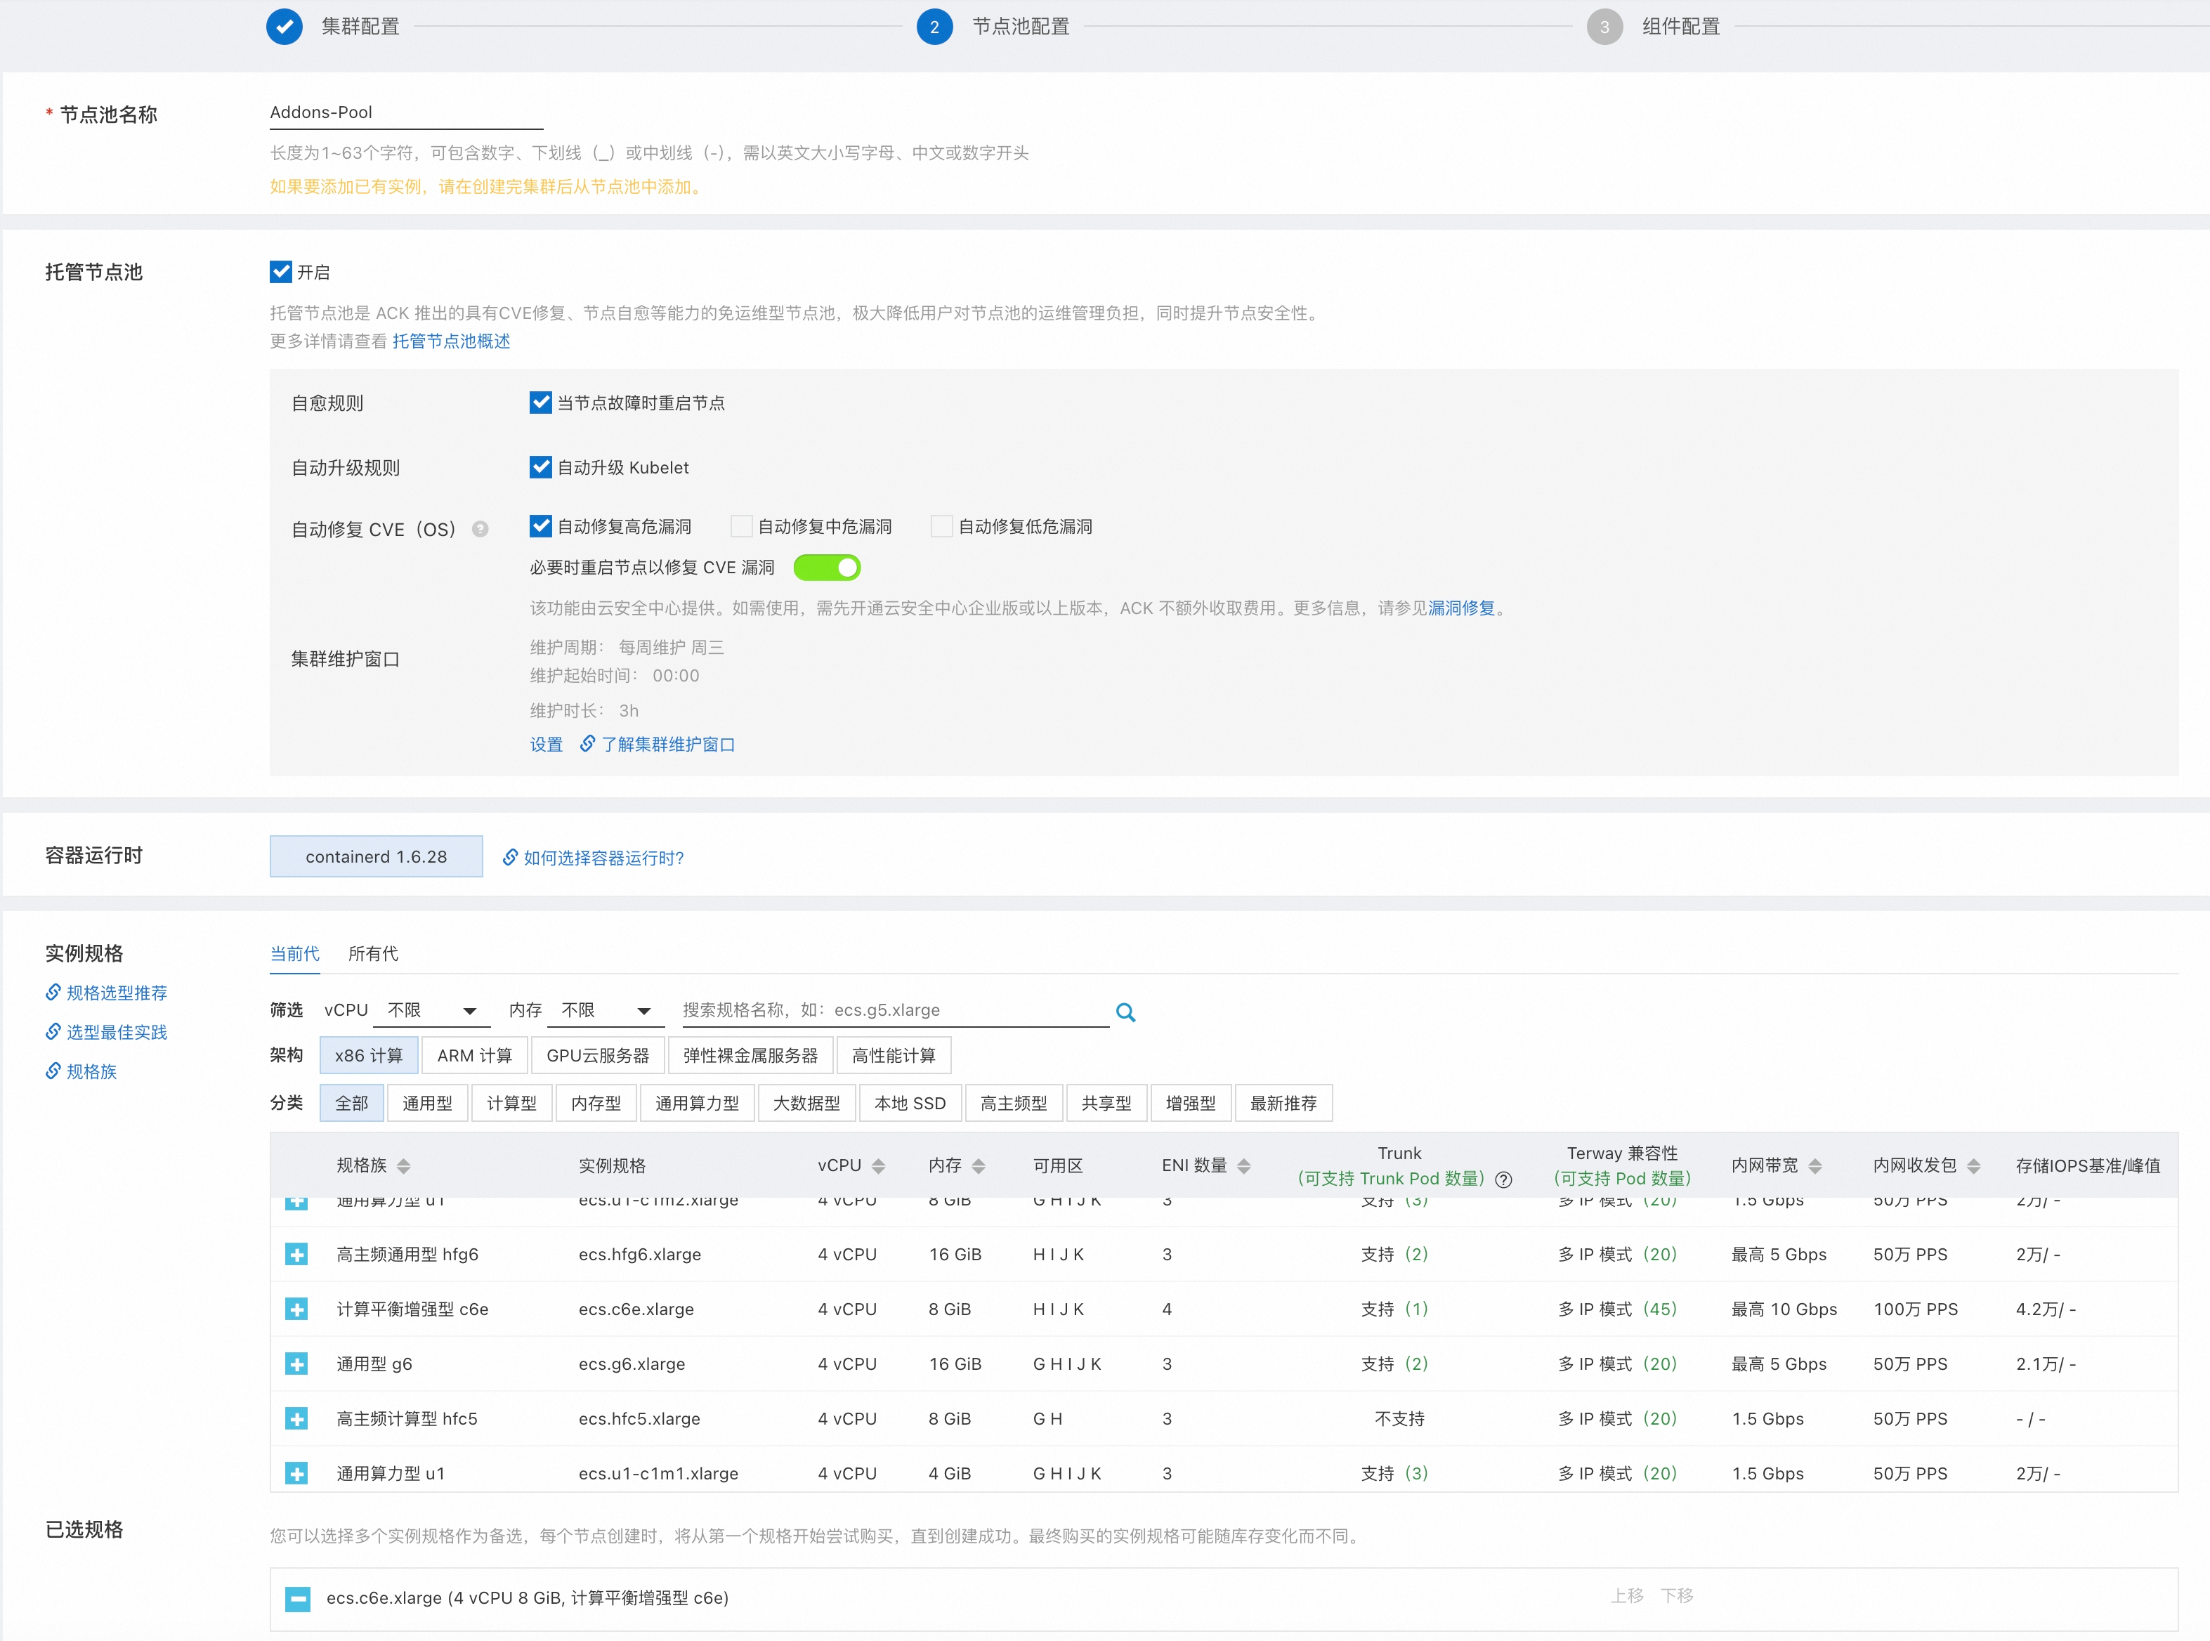Click 下移 for selected ecs.c6e.xlarge

[x=1677, y=1595]
